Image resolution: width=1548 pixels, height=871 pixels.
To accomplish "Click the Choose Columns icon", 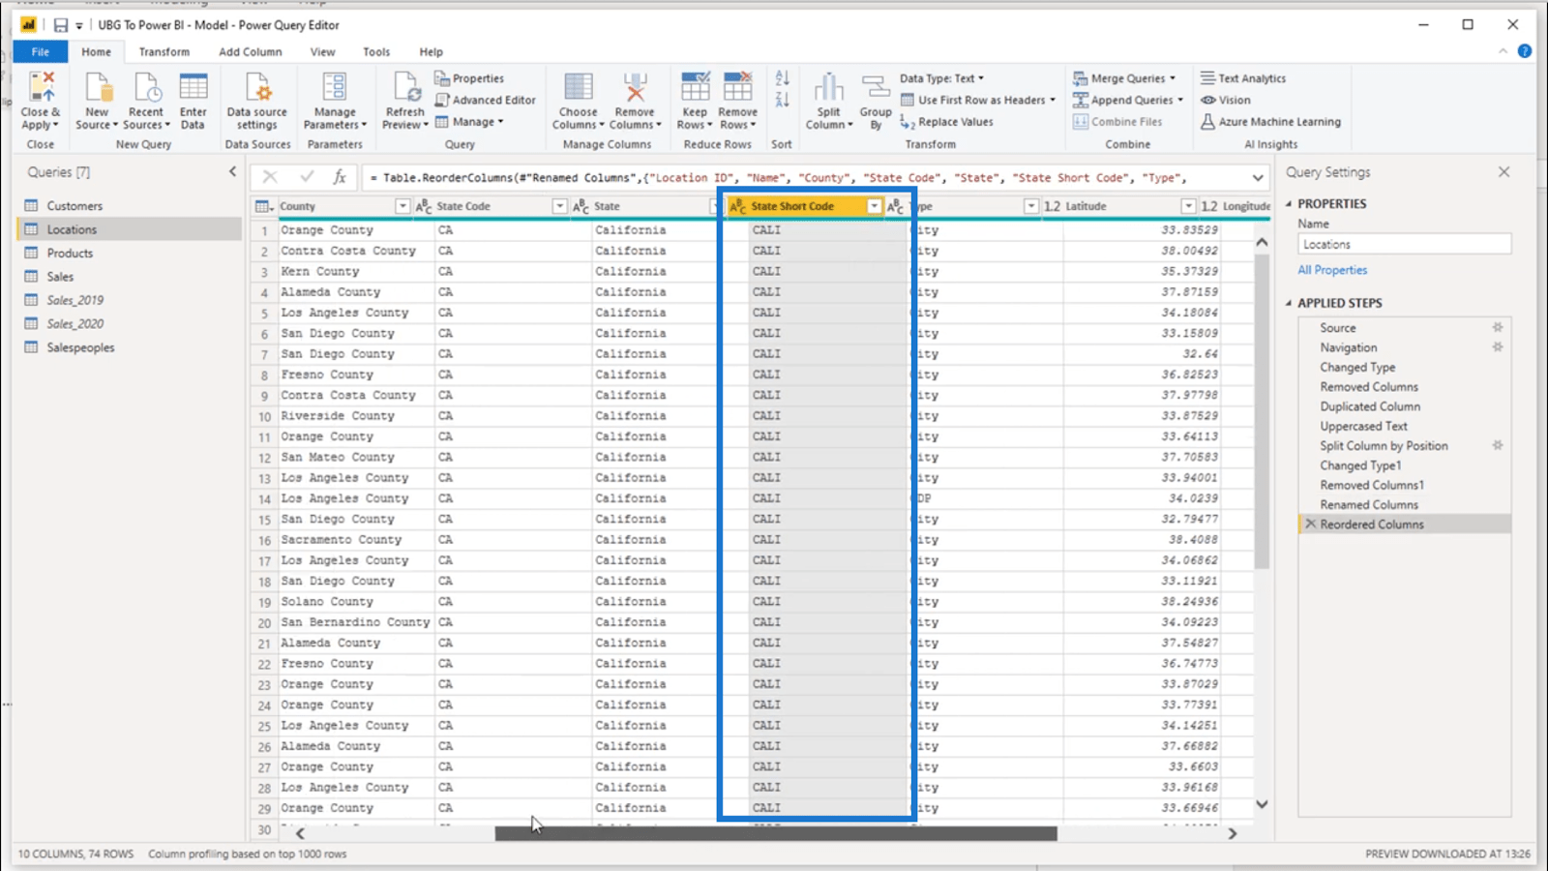I will 579,87.
